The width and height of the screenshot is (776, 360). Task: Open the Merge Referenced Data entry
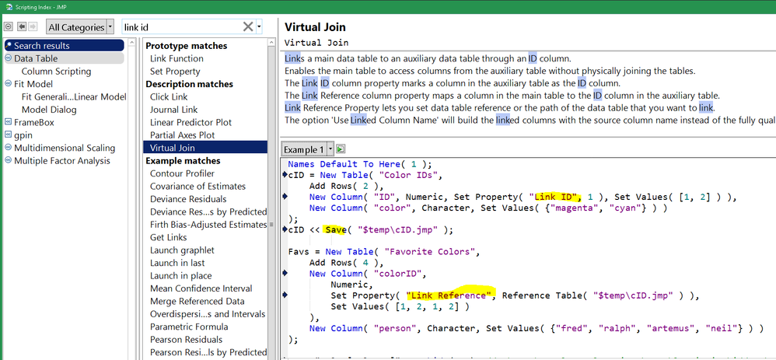coord(197,302)
